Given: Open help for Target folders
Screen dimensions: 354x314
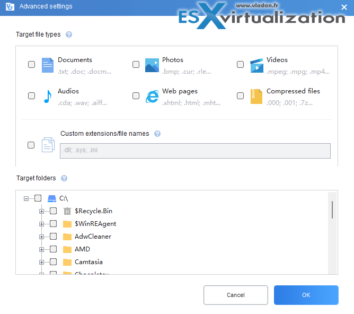Looking at the screenshot, I should tap(64, 178).
